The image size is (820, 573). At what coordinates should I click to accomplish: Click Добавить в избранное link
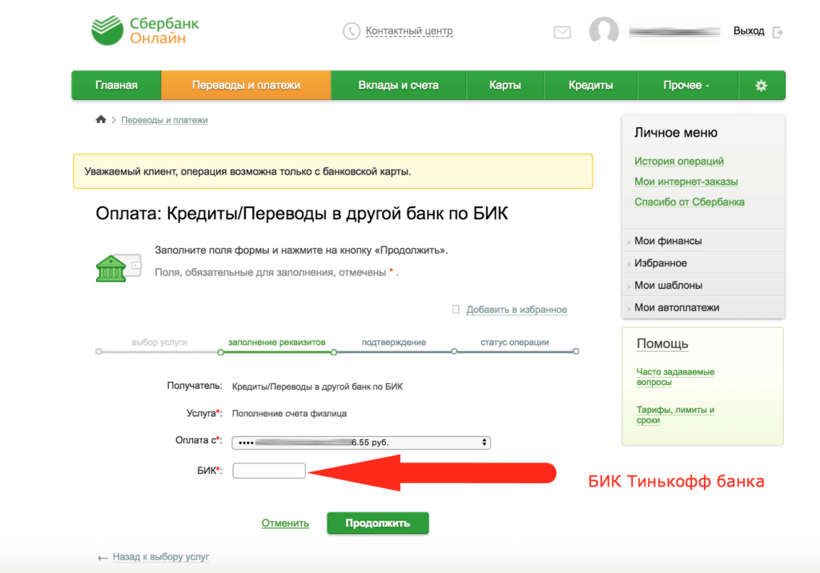point(517,310)
